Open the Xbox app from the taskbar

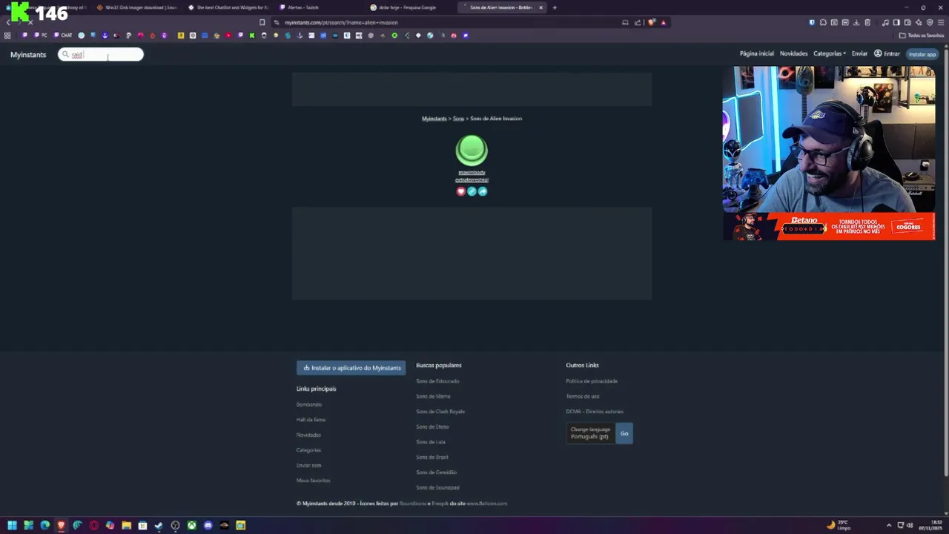tap(191, 525)
